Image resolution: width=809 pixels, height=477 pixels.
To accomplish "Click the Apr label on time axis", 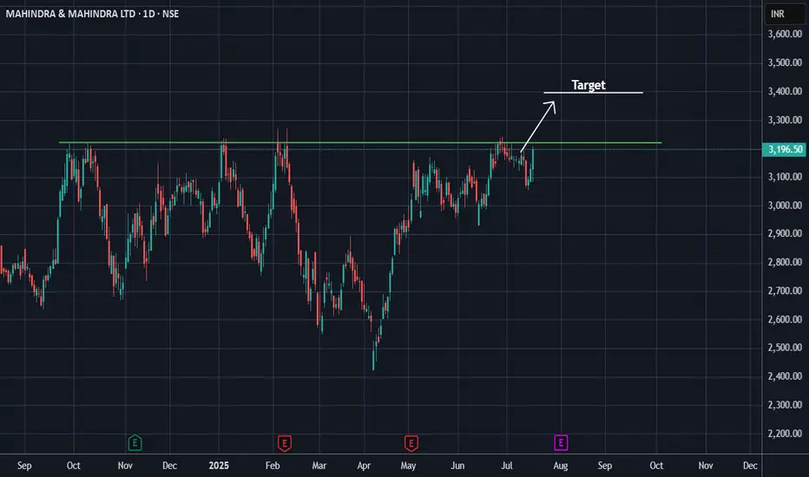I will click(x=364, y=466).
